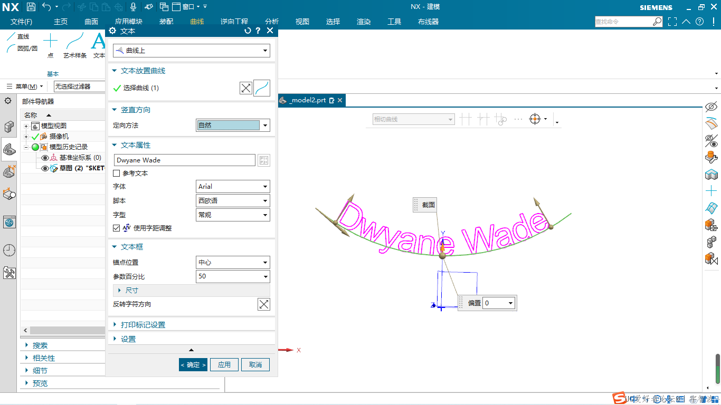Switch to the 工具 ribbon tab
The height and width of the screenshot is (405, 721).
tap(394, 22)
